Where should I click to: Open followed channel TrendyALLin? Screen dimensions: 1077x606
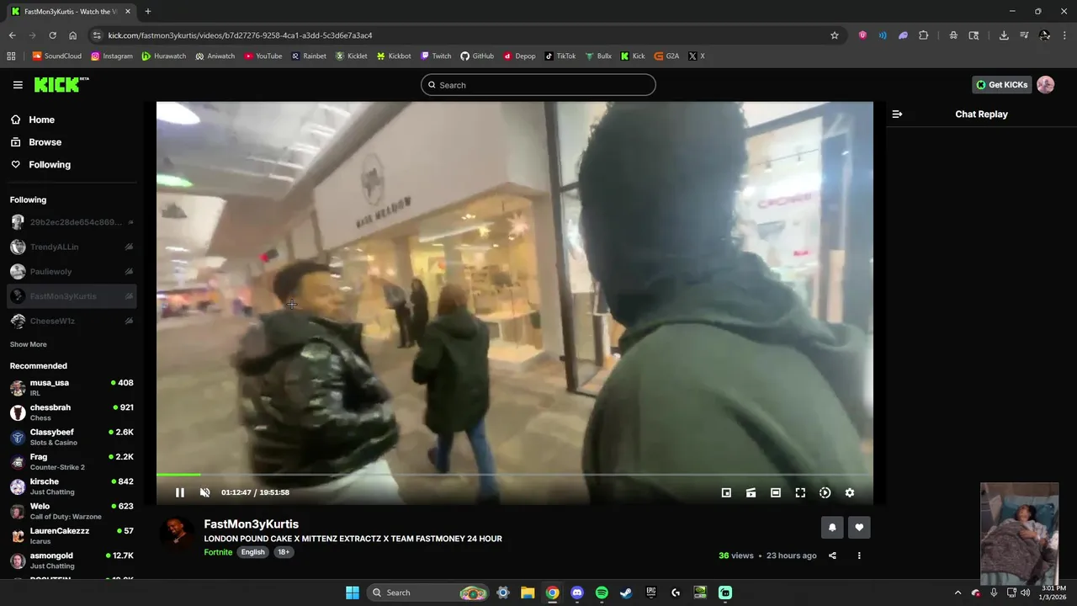click(x=72, y=247)
